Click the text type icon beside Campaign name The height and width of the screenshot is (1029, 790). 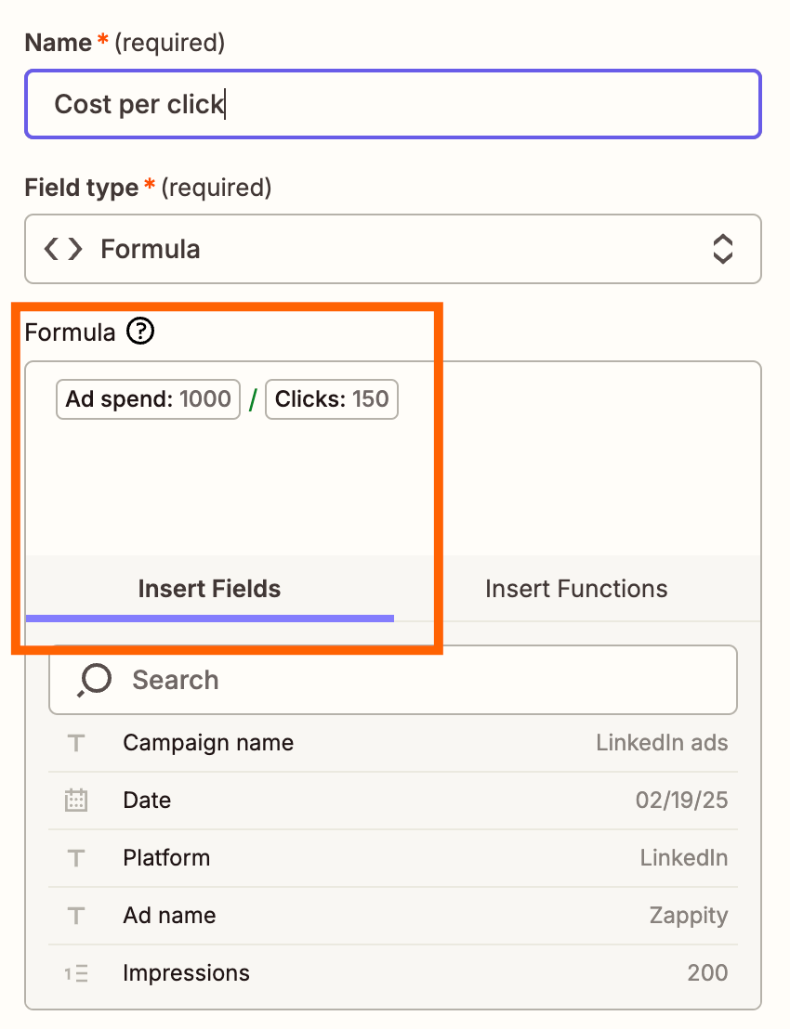[76, 743]
